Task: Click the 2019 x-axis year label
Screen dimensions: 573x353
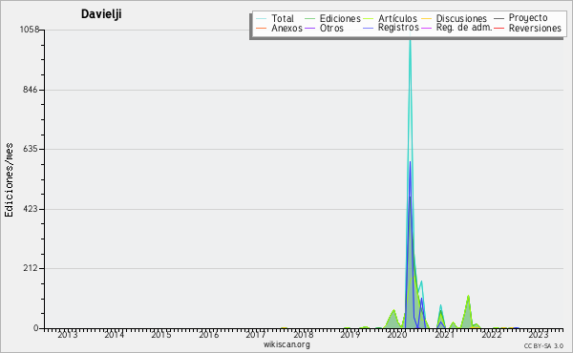Action: (x=350, y=335)
